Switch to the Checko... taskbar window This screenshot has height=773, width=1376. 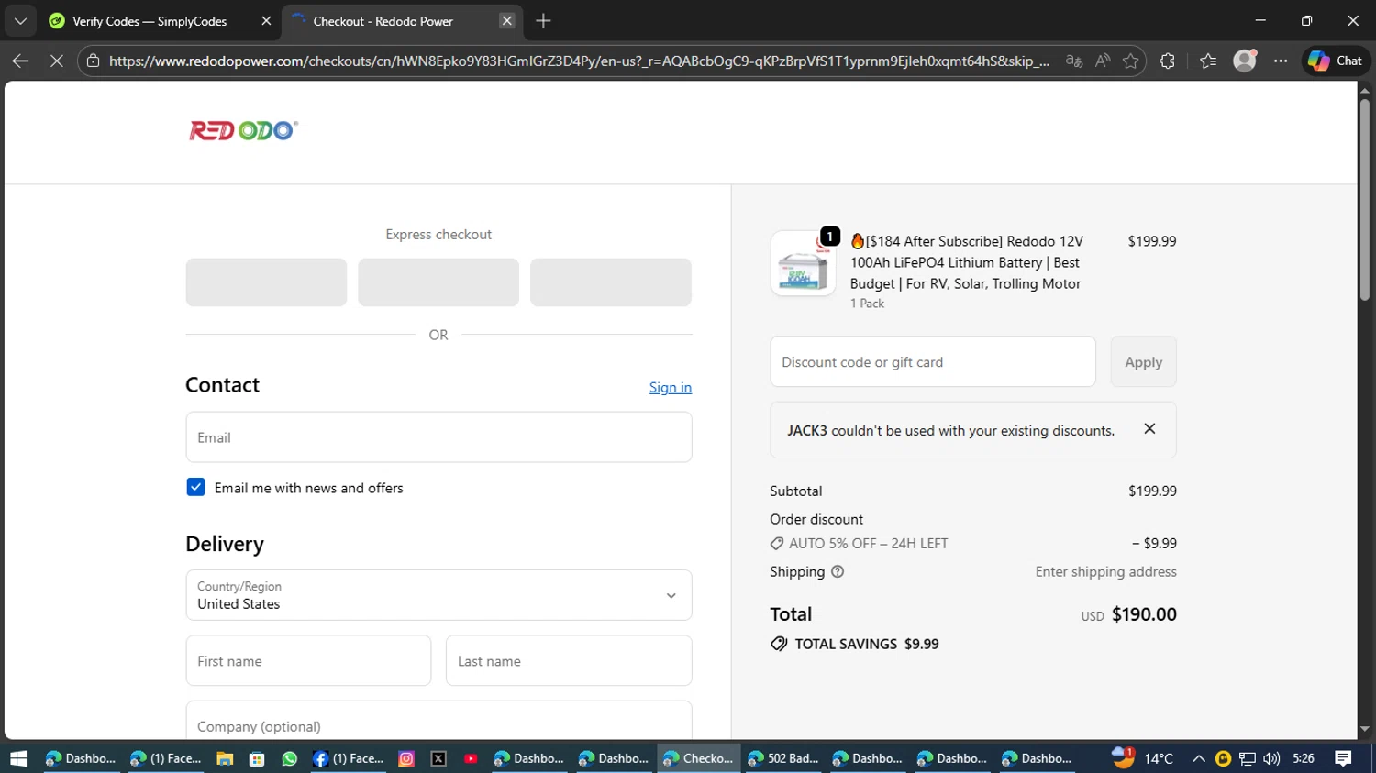(x=699, y=758)
